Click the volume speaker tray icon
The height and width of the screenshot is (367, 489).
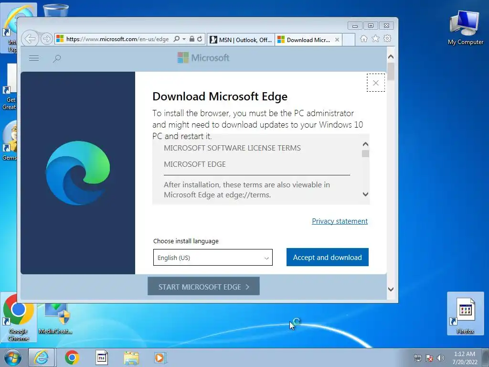click(441, 358)
